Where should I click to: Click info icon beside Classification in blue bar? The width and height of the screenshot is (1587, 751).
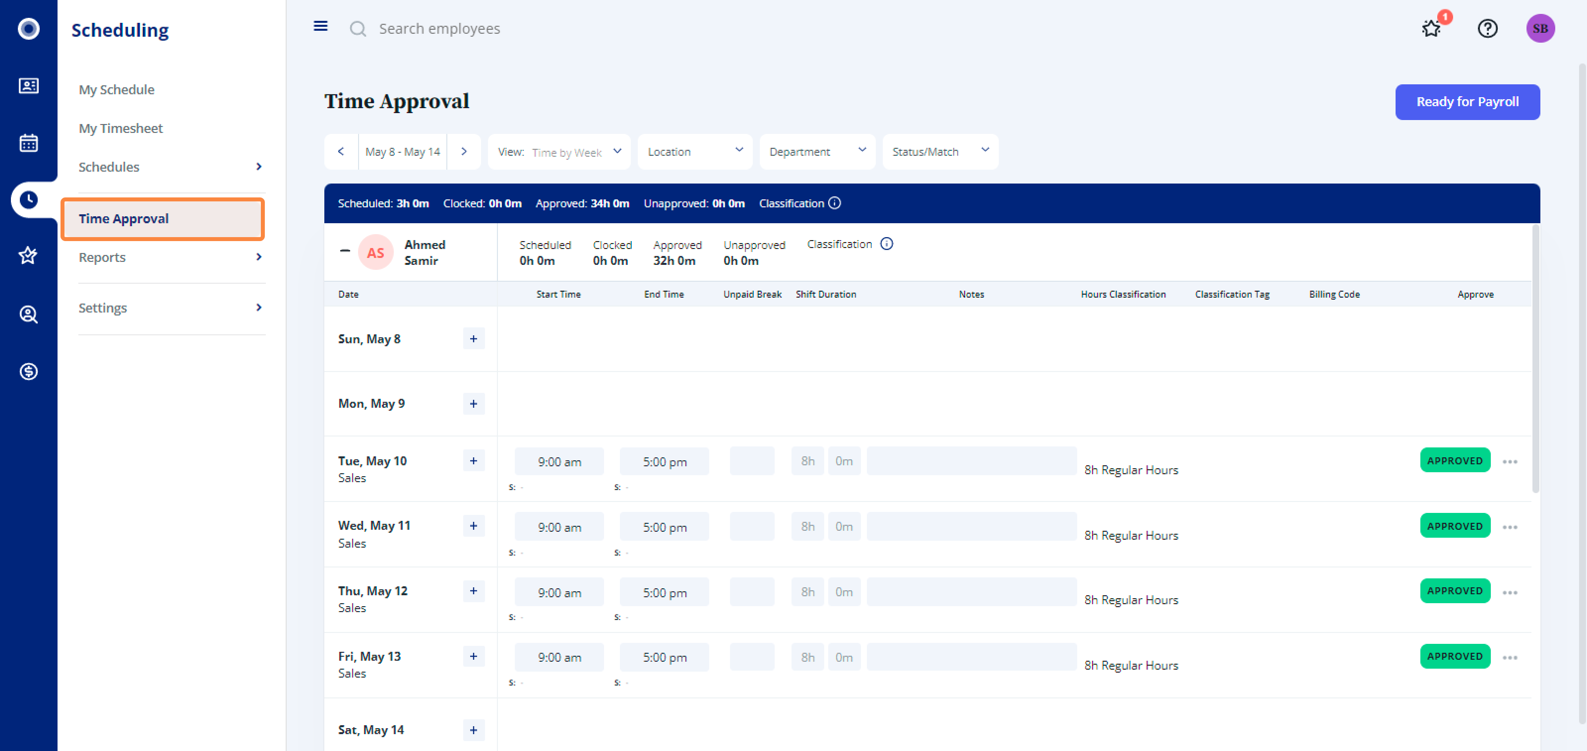tap(835, 203)
